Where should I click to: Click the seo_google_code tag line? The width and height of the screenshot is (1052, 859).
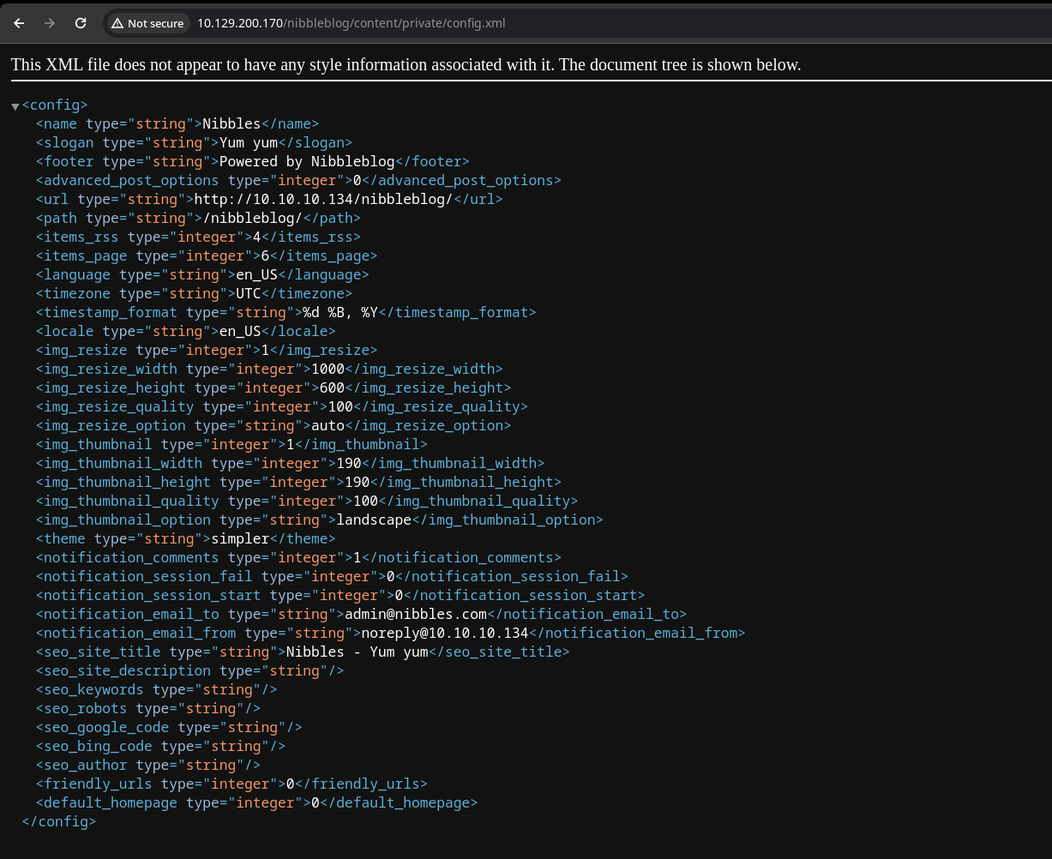(168, 727)
